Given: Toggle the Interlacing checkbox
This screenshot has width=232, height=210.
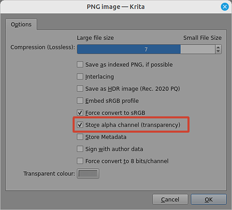Looking at the screenshot, I should point(80,77).
